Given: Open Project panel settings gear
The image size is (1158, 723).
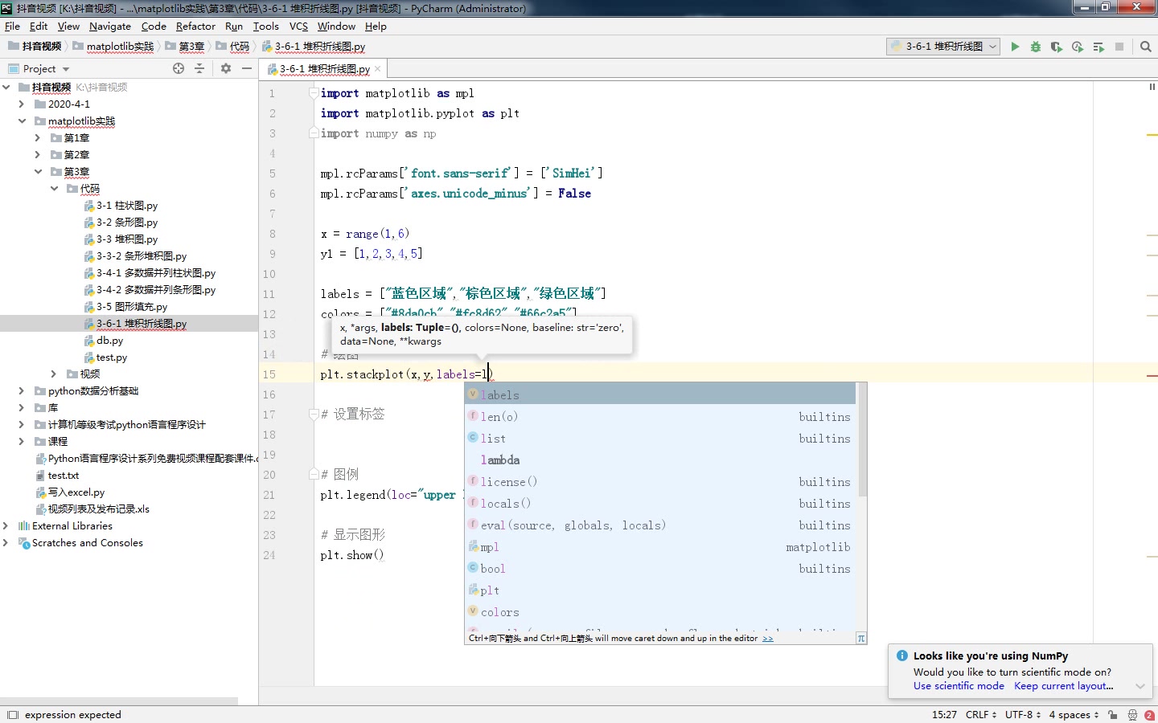Looking at the screenshot, I should [226, 68].
